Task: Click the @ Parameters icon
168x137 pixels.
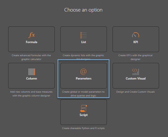Action: point(83,72)
